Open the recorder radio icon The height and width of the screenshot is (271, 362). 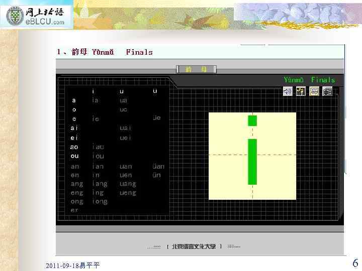[x=327, y=91]
